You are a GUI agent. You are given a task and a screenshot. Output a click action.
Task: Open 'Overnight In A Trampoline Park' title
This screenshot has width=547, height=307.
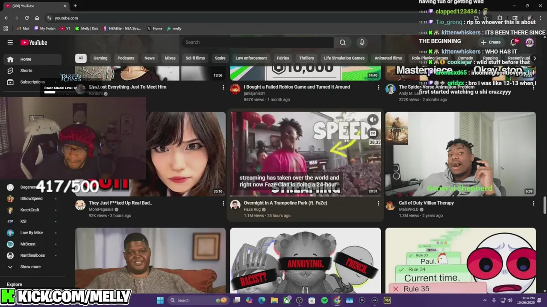point(285,203)
